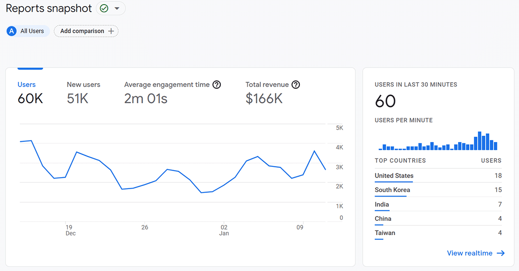Select South Korea in Top Countries
Image resolution: width=519 pixels, height=271 pixels.
coord(392,190)
